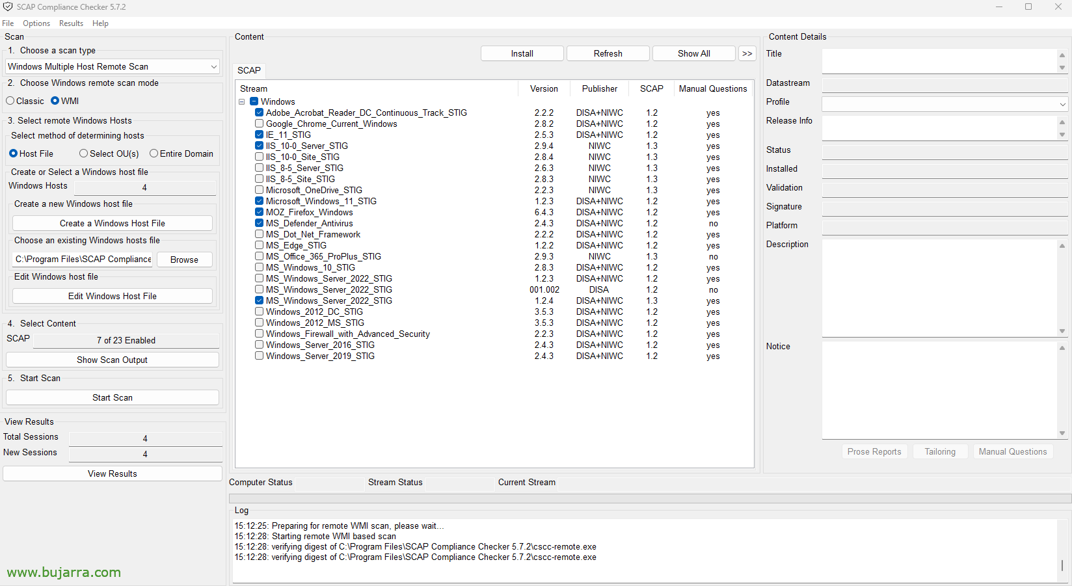Click the hosts file path field
The height and width of the screenshot is (586, 1072).
pos(83,259)
